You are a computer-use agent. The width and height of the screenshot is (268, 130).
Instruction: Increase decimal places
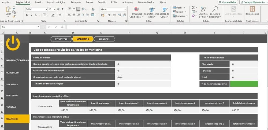[120, 15]
